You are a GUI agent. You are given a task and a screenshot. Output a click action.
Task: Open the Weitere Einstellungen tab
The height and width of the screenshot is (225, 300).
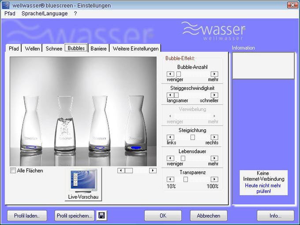pos(135,48)
